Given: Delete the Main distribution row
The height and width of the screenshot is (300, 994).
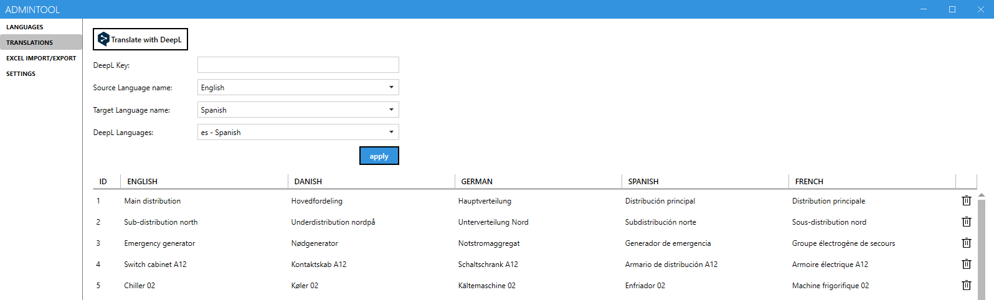Looking at the screenshot, I should pyautogui.click(x=966, y=200).
